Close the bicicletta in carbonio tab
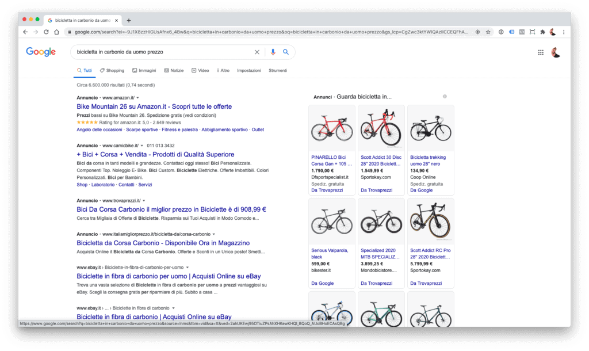The image size is (589, 351). point(116,20)
